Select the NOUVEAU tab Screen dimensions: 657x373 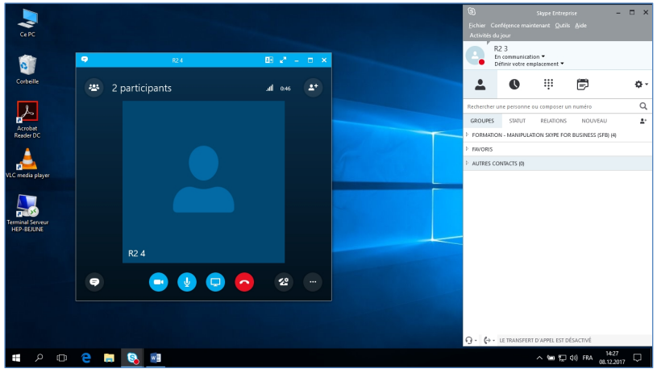pyautogui.click(x=594, y=121)
